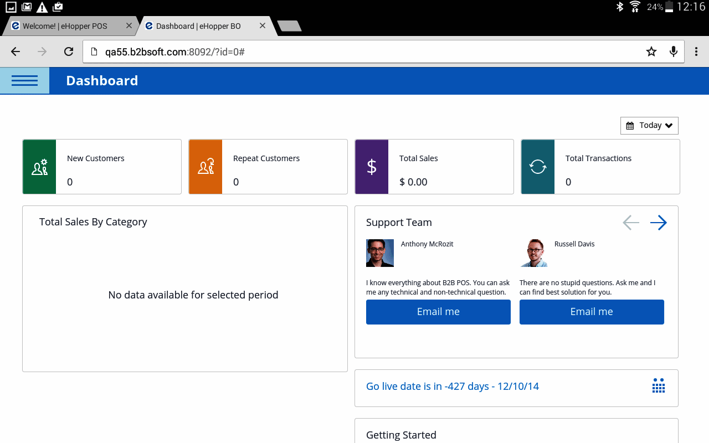Close the Dashboard eHopper BO tab
This screenshot has width=709, height=443.
click(x=263, y=25)
